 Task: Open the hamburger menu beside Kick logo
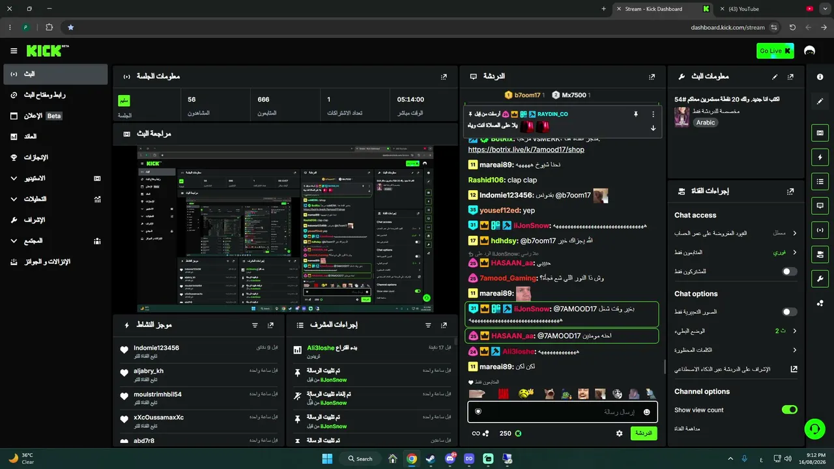click(x=14, y=51)
